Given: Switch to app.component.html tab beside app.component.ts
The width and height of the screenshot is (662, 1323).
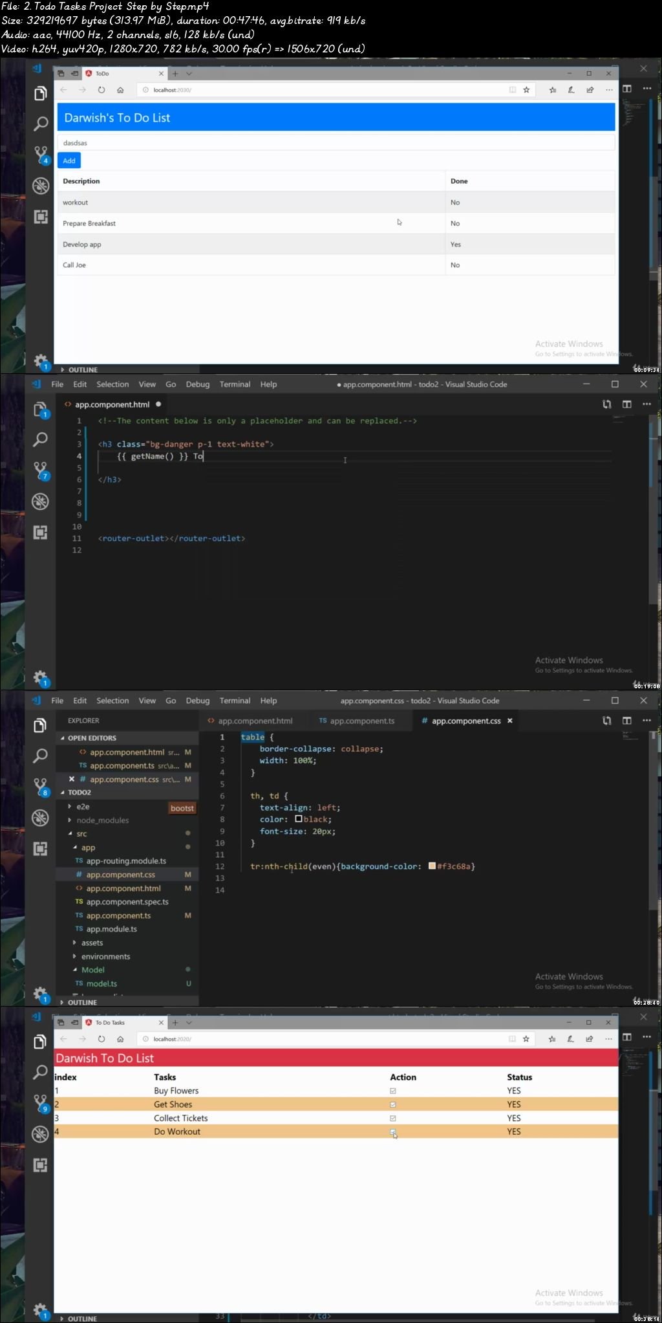Looking at the screenshot, I should point(250,721).
